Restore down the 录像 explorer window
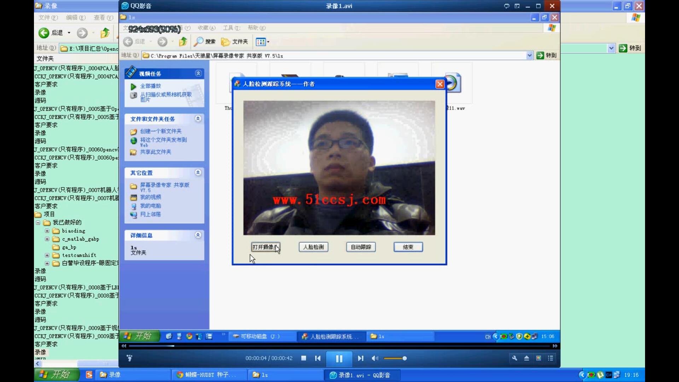This screenshot has width=679, height=382. tap(628, 6)
